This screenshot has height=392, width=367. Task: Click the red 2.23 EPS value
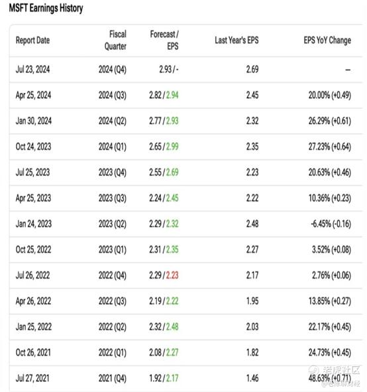click(x=172, y=275)
